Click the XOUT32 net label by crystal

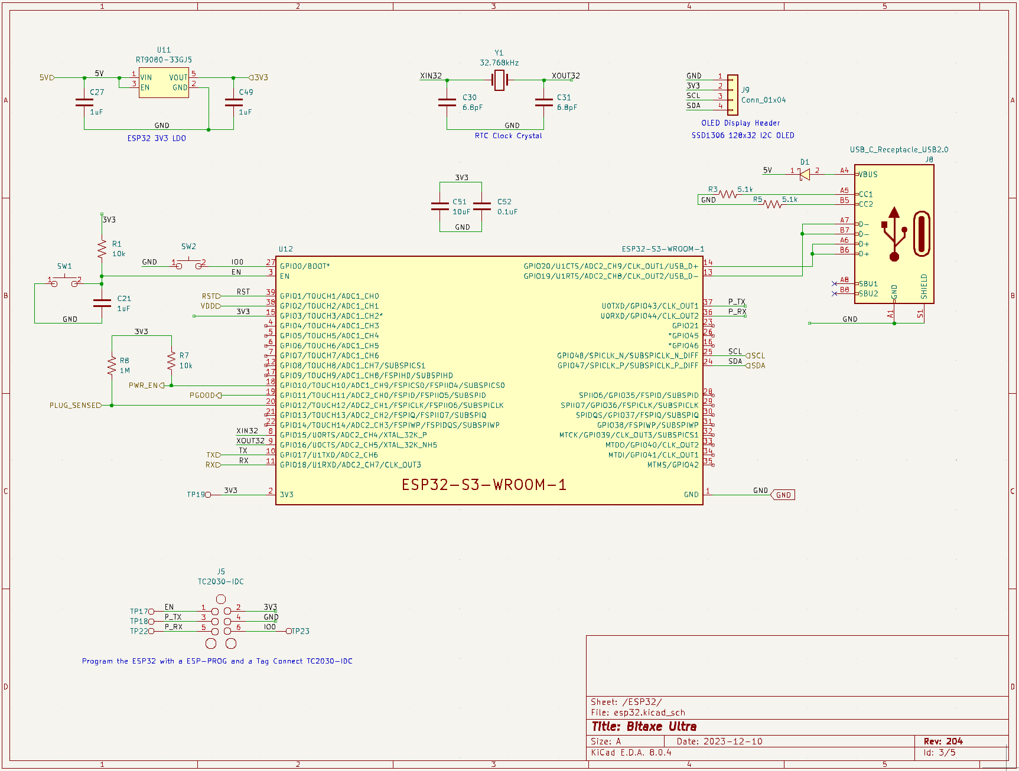(566, 76)
